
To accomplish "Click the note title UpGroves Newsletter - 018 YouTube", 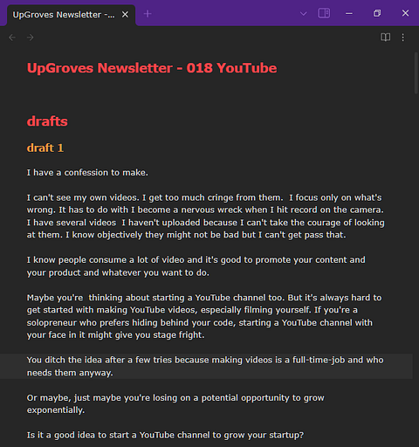I will click(152, 68).
